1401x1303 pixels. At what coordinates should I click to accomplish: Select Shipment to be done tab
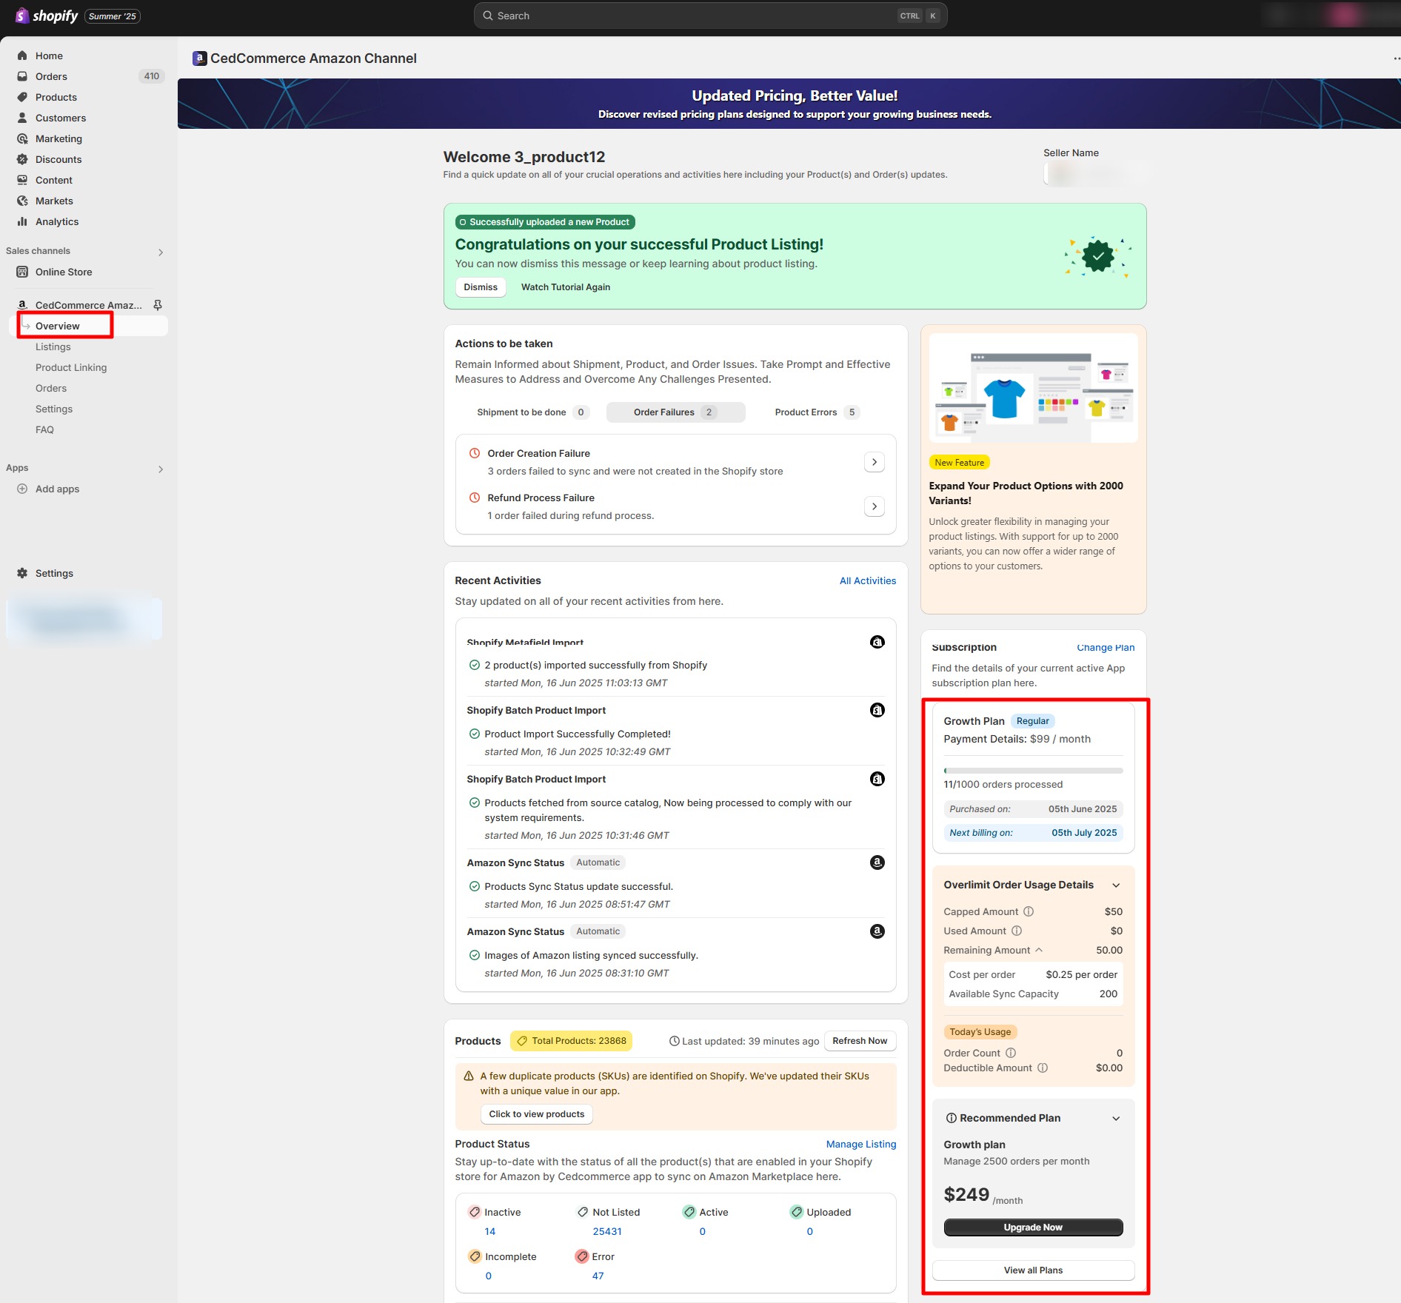[x=533, y=412]
